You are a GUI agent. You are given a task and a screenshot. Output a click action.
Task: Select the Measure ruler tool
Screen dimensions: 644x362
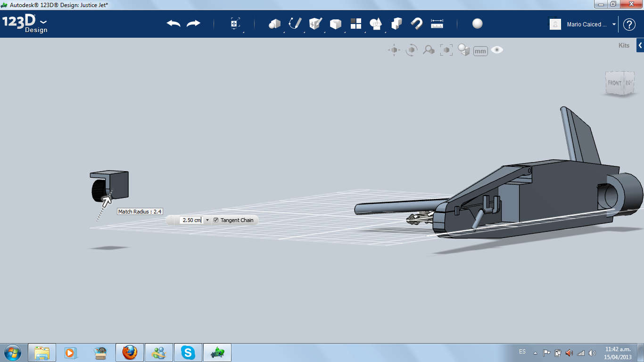tap(438, 24)
